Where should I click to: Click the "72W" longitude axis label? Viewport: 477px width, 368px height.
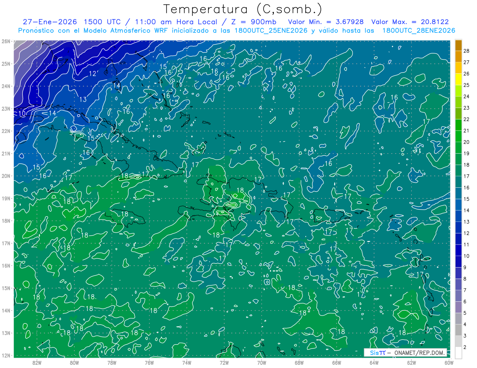[224, 362]
